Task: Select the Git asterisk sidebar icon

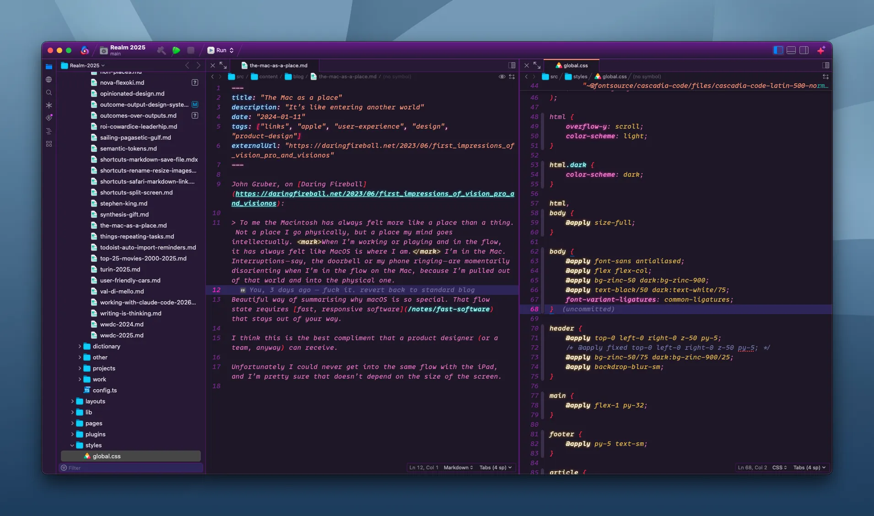Action: tap(49, 105)
